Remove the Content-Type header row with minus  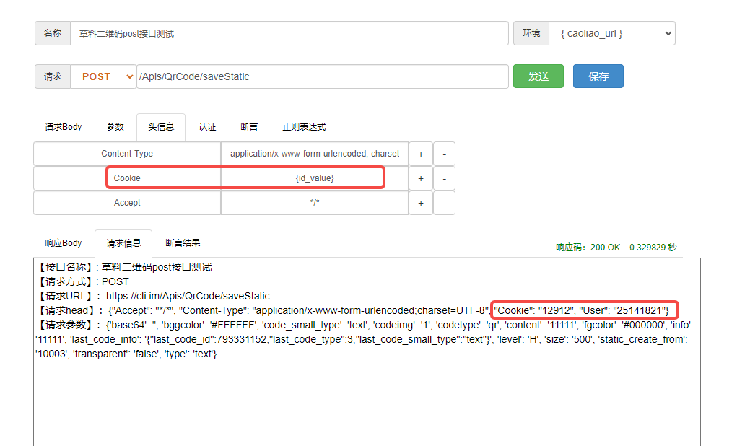pyautogui.click(x=445, y=154)
